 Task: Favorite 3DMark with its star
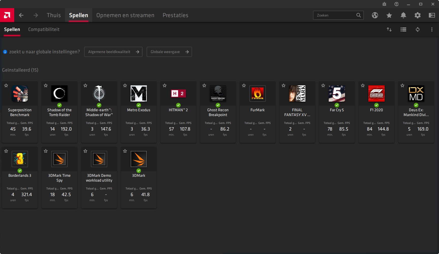click(125, 151)
